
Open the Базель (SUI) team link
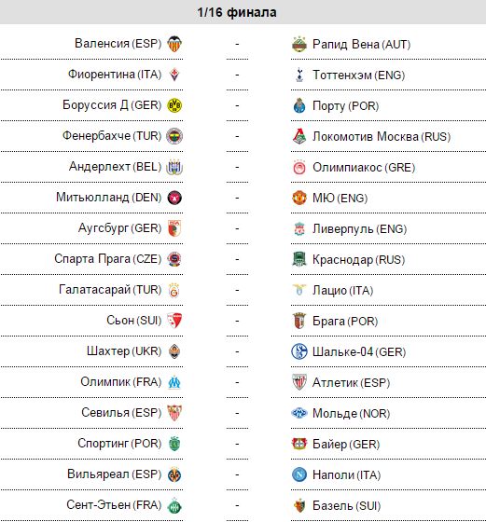coord(346,505)
